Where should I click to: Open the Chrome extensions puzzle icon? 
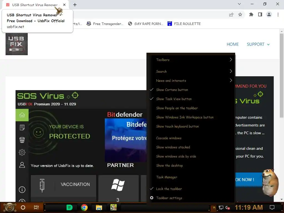[x=251, y=14]
